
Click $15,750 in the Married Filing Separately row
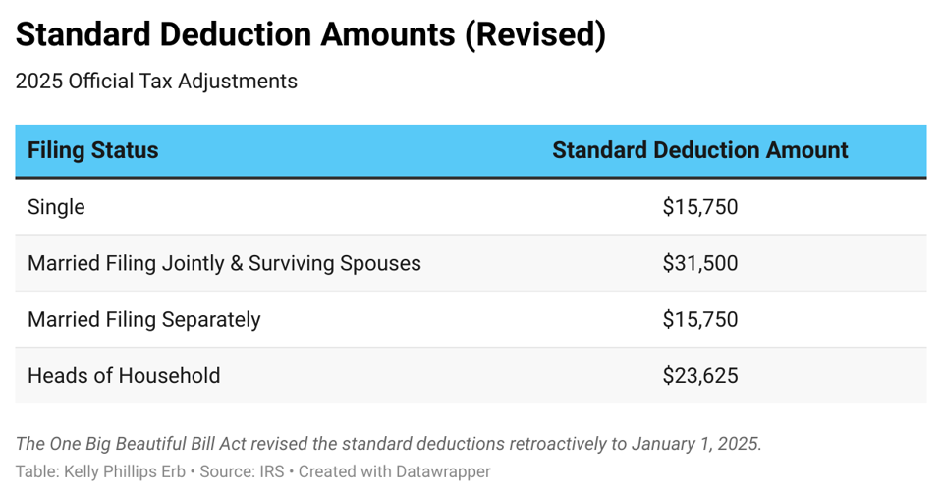pyautogui.click(x=699, y=319)
